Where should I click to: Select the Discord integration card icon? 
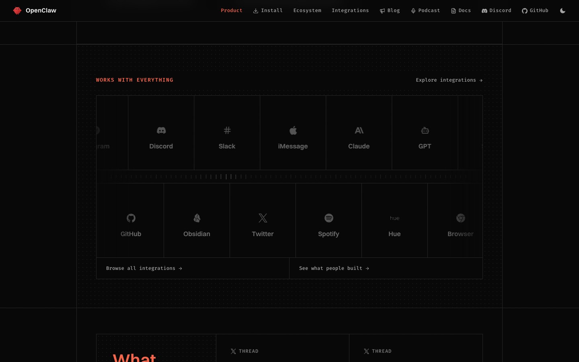[x=161, y=130]
